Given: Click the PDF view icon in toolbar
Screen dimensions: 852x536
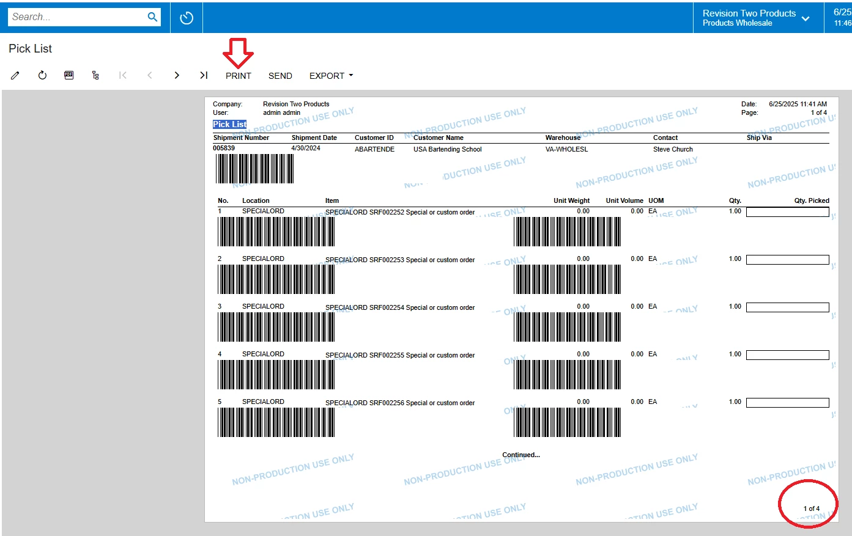Looking at the screenshot, I should tap(69, 75).
